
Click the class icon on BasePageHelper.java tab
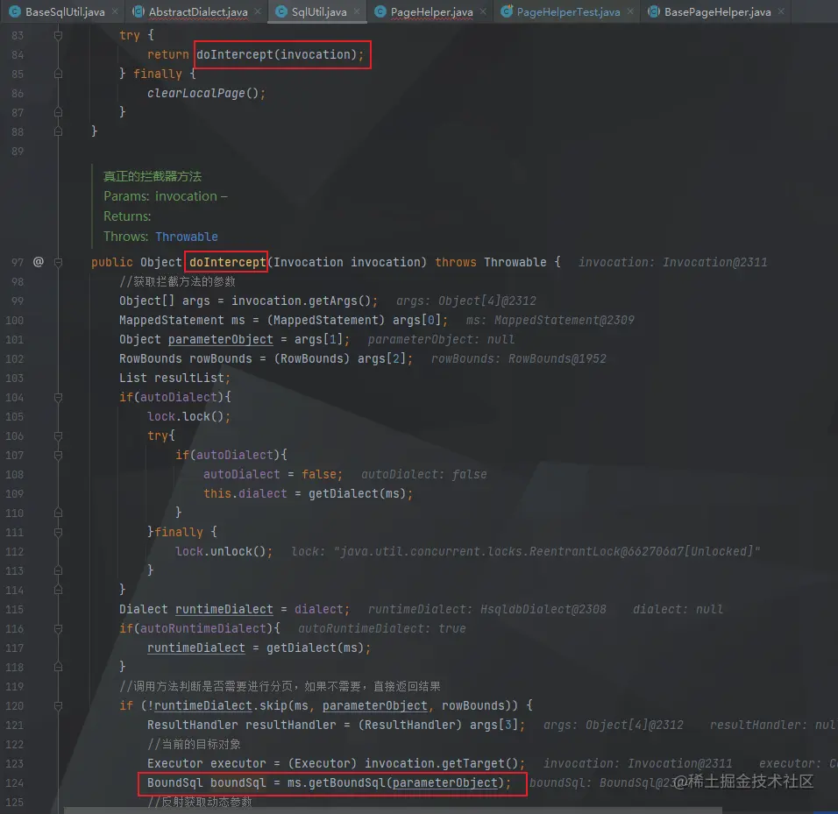click(x=653, y=11)
